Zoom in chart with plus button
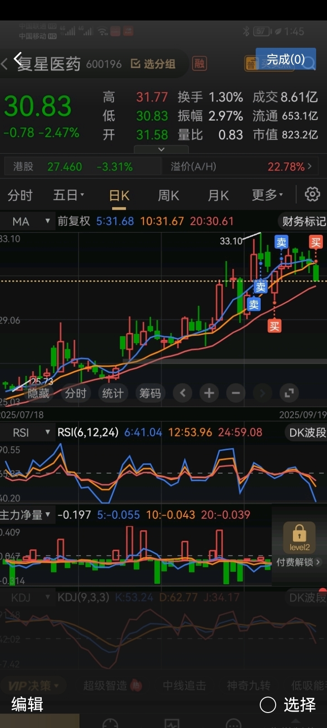The height and width of the screenshot is (728, 327). click(x=209, y=393)
